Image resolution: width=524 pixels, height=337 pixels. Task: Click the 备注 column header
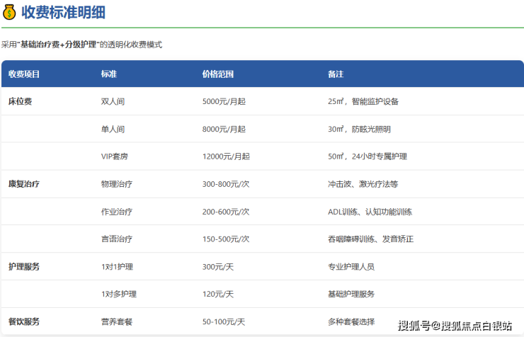click(336, 74)
